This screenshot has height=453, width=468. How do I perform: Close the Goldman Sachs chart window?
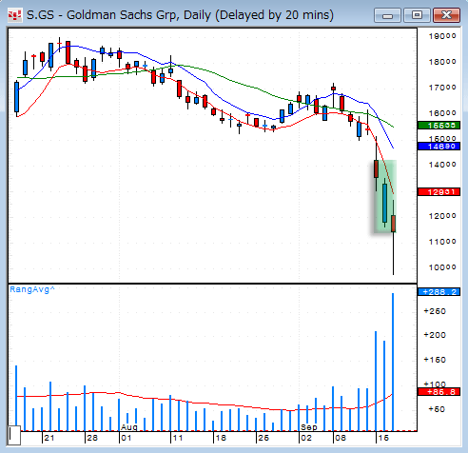pyautogui.click(x=446, y=15)
